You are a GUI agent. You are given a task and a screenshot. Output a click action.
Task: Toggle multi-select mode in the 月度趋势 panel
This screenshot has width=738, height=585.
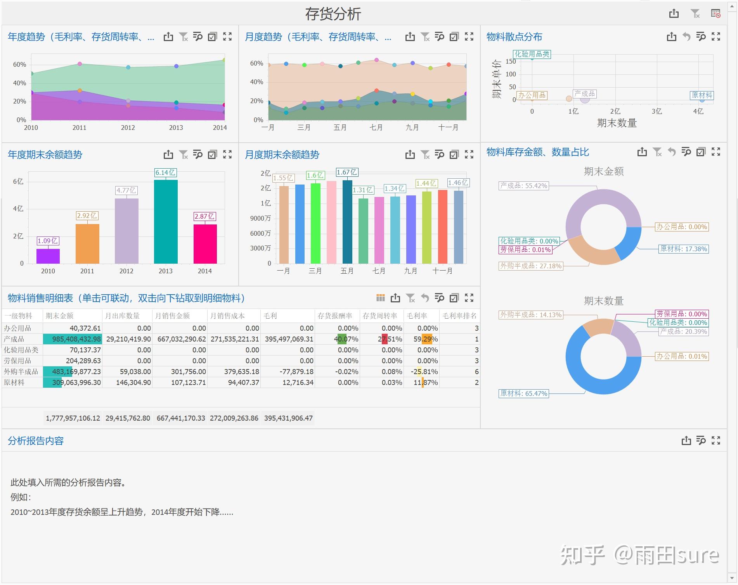(454, 37)
